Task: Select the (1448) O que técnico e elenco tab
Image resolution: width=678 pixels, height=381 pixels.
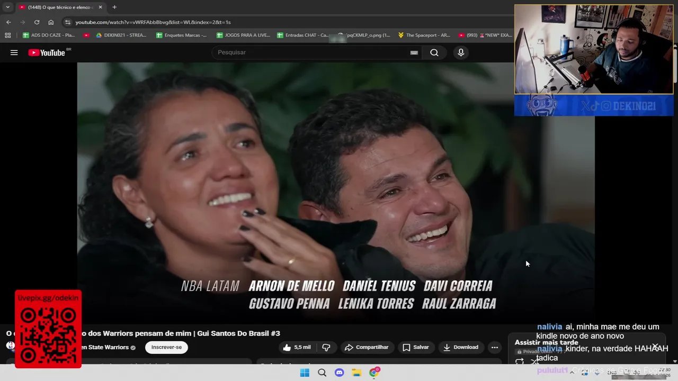Action: click(60, 7)
